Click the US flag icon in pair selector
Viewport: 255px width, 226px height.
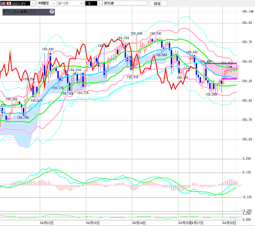click(x=3, y=4)
